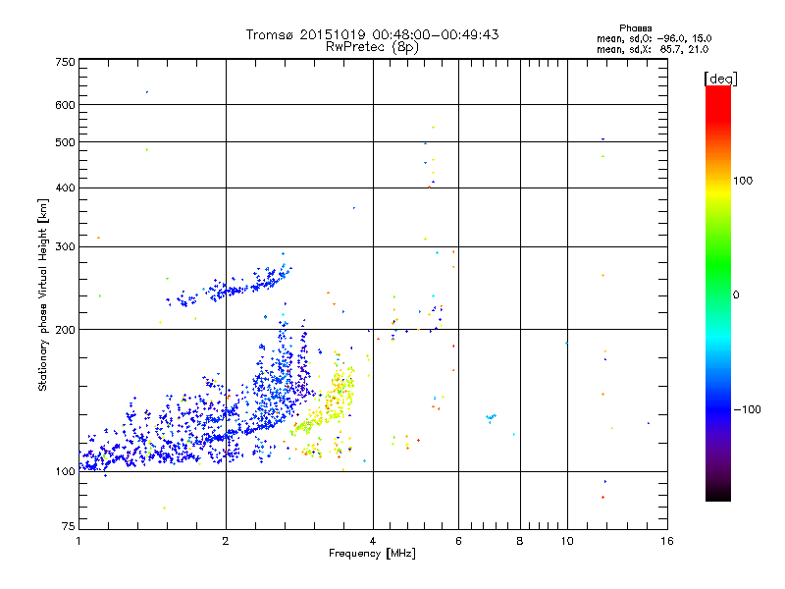
Task: Click the colorbar tick label '-100'
Action: tap(747, 409)
